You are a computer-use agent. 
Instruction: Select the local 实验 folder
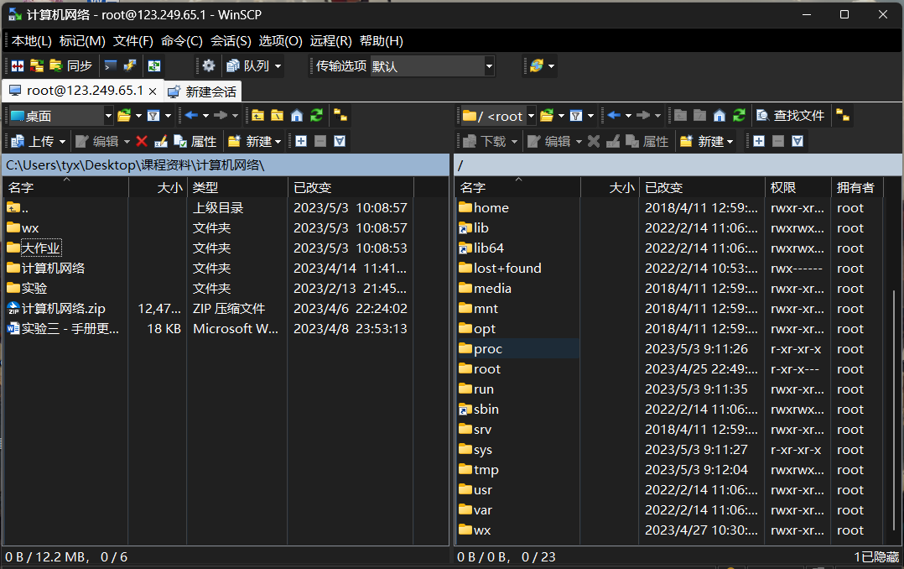(34, 289)
